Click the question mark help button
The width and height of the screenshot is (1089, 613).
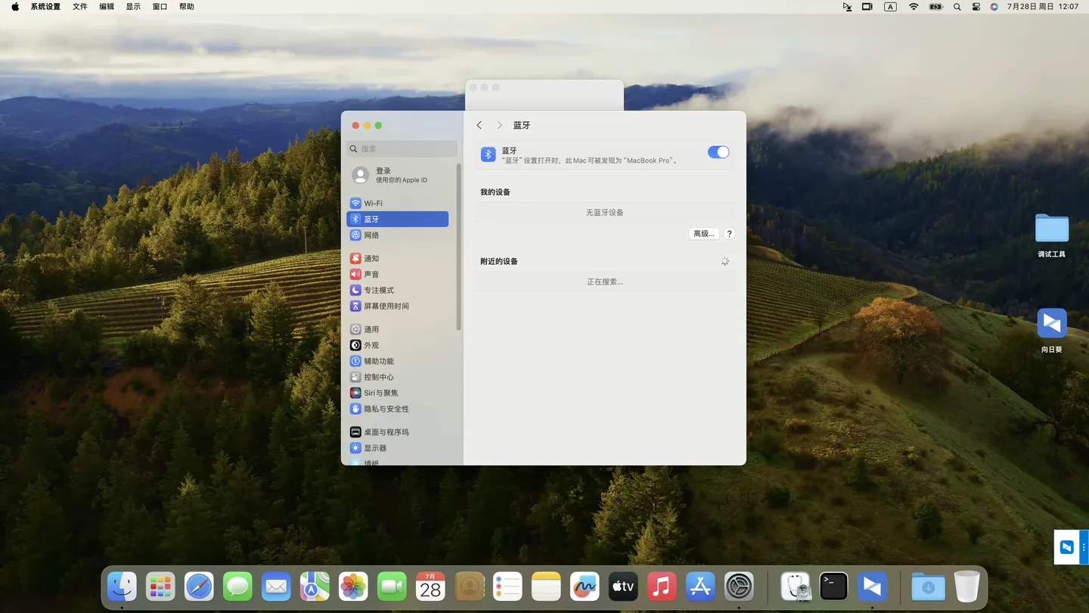point(729,234)
